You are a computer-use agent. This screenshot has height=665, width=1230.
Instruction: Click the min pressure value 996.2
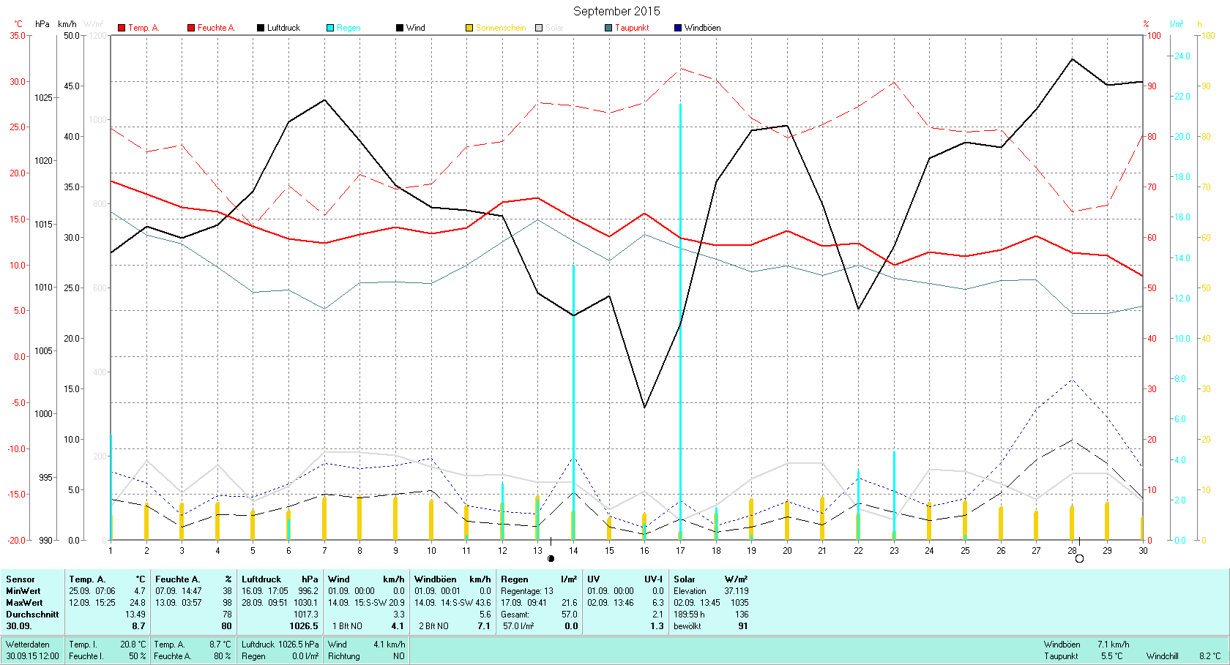[x=308, y=591]
